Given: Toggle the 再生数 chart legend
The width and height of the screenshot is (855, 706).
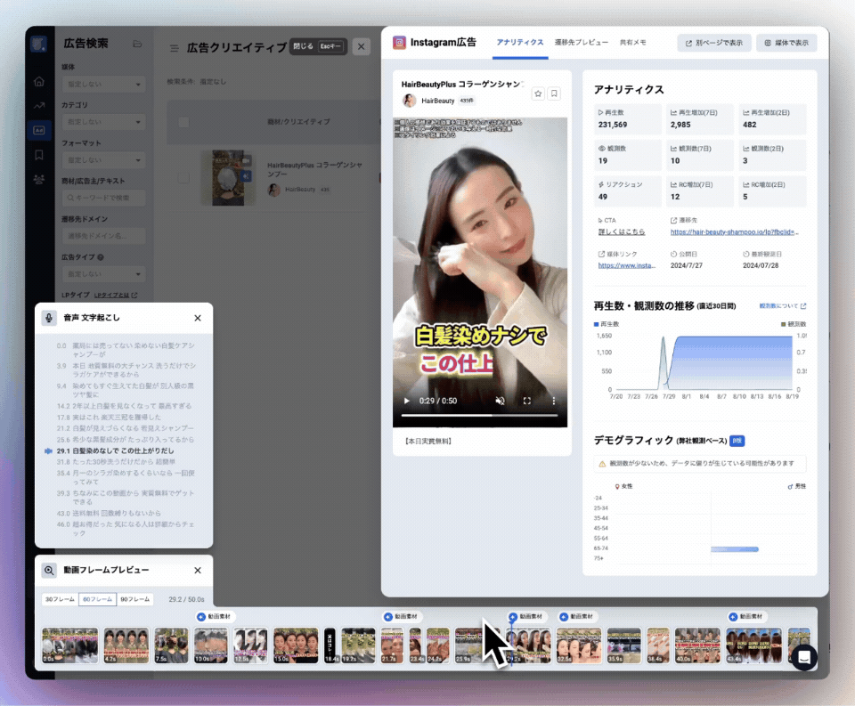Looking at the screenshot, I should (x=607, y=324).
